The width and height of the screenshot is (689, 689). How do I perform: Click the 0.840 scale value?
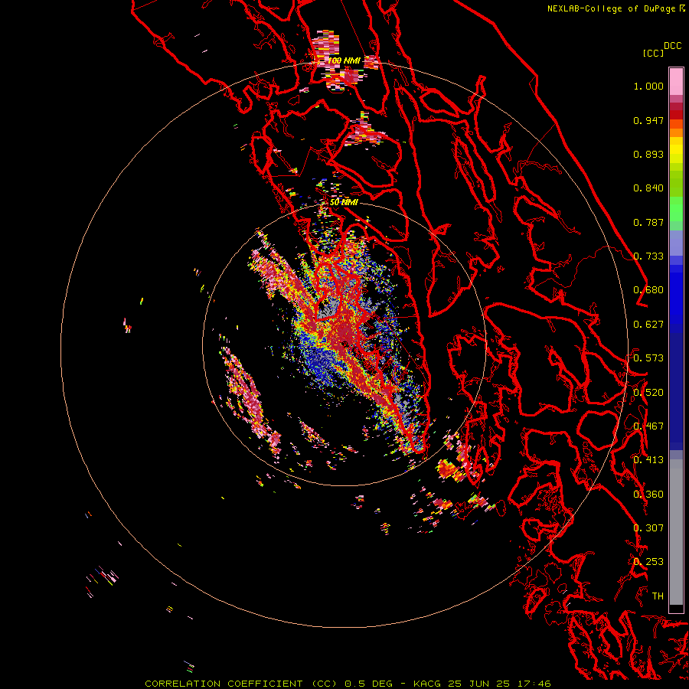click(x=648, y=188)
